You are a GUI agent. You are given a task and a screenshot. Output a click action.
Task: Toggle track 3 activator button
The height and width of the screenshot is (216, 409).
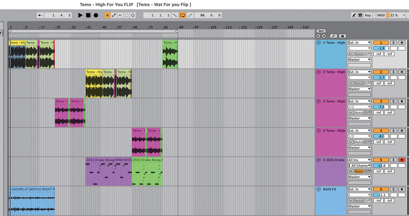click(x=381, y=101)
